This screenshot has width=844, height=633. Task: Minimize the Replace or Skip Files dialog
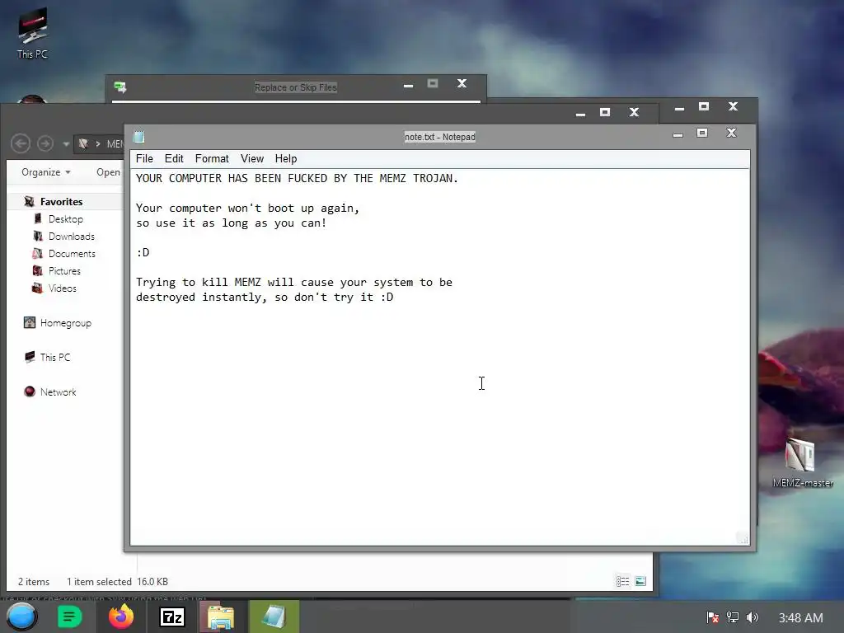[409, 85]
